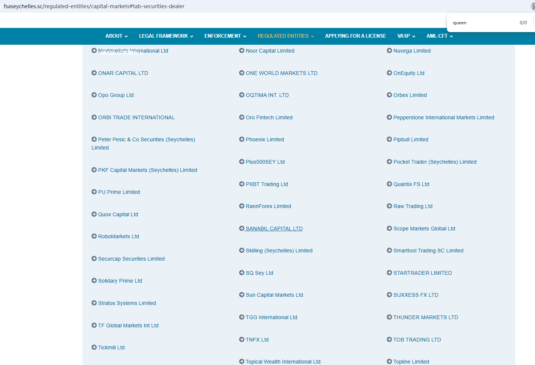Open TNFX Ltd link
Viewport: 535px width, 365px height.
(257, 340)
